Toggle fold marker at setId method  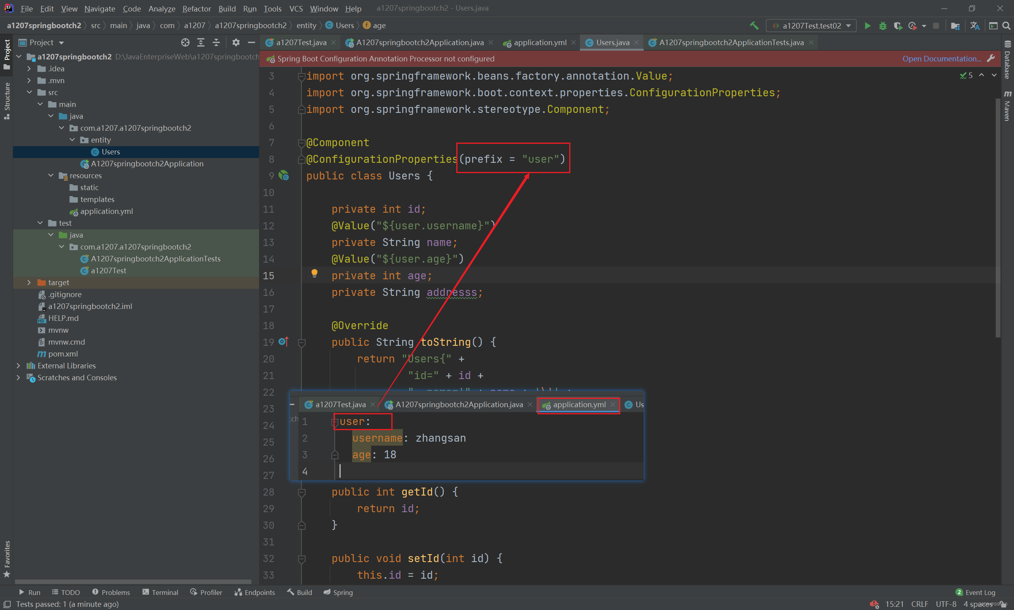[x=302, y=559]
